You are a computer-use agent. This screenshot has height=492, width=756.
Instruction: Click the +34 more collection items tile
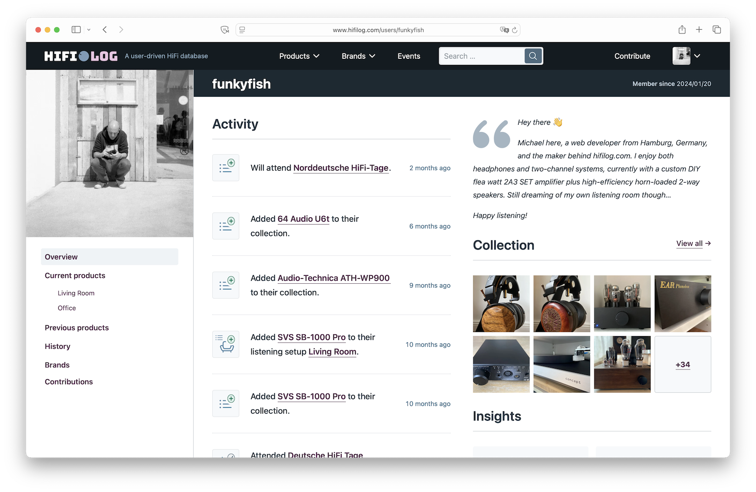683,364
